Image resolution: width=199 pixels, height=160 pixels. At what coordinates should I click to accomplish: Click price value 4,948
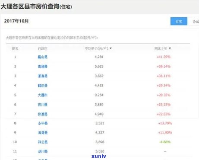pos(99,114)
